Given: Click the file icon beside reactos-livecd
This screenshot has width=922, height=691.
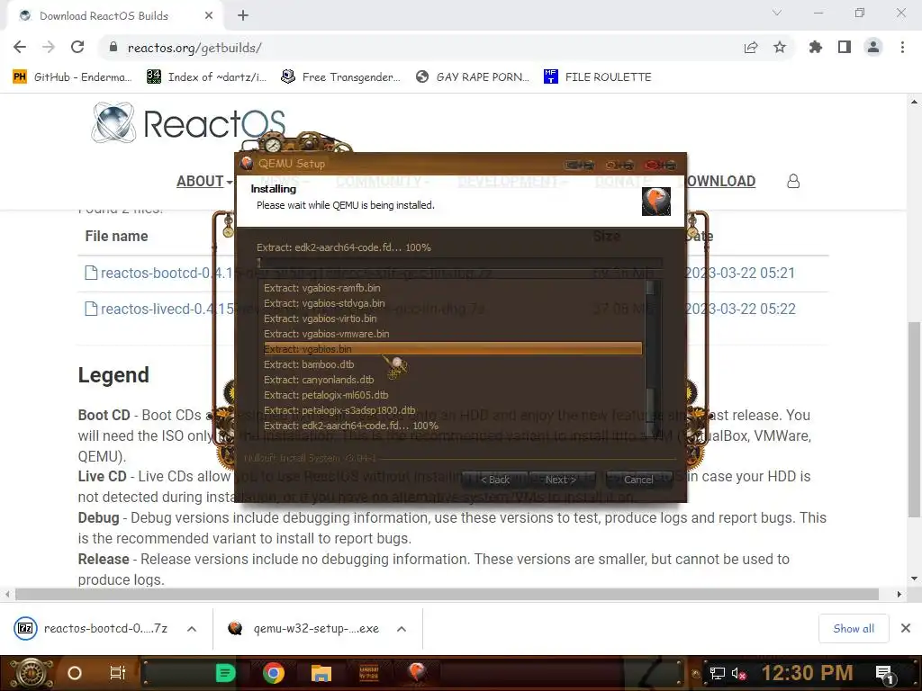Looking at the screenshot, I should [x=91, y=309].
